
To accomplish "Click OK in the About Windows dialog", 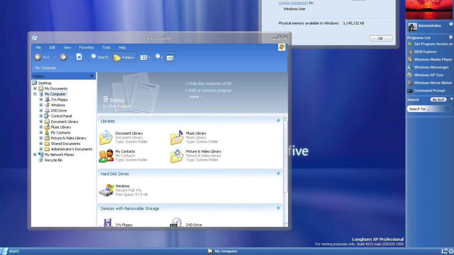I will tap(380, 38).
